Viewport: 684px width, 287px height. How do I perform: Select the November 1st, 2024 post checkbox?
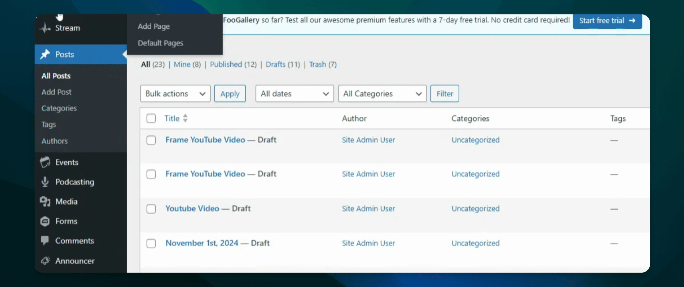coord(151,244)
